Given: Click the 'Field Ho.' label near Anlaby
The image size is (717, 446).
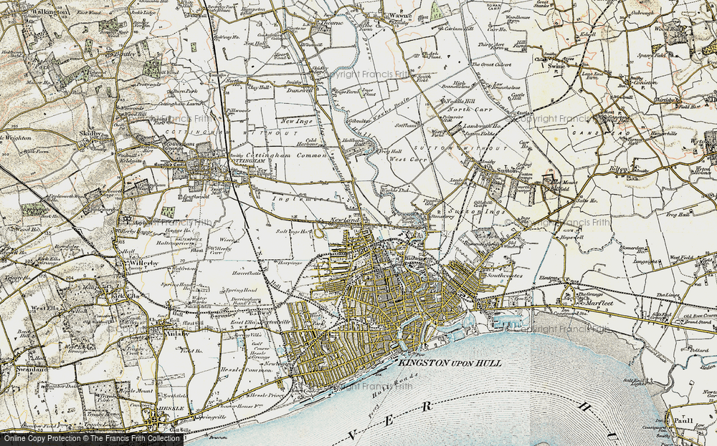Looking at the screenshot, I should (191, 352).
